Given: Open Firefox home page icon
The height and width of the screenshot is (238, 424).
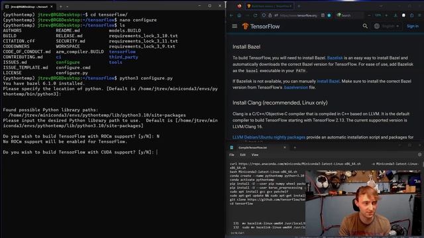Looking at the screenshot, I should coord(239,15).
